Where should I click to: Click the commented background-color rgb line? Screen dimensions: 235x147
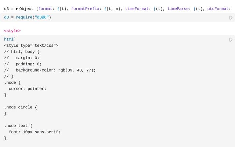50,70
